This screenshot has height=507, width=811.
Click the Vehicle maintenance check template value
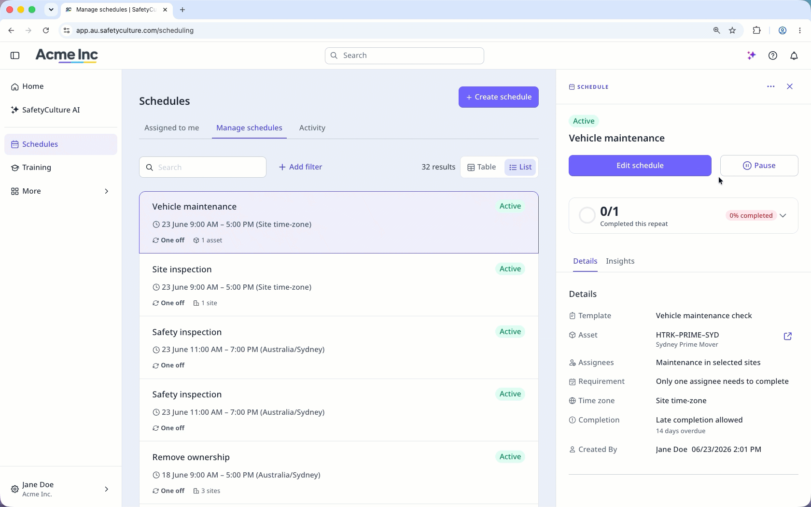point(704,316)
